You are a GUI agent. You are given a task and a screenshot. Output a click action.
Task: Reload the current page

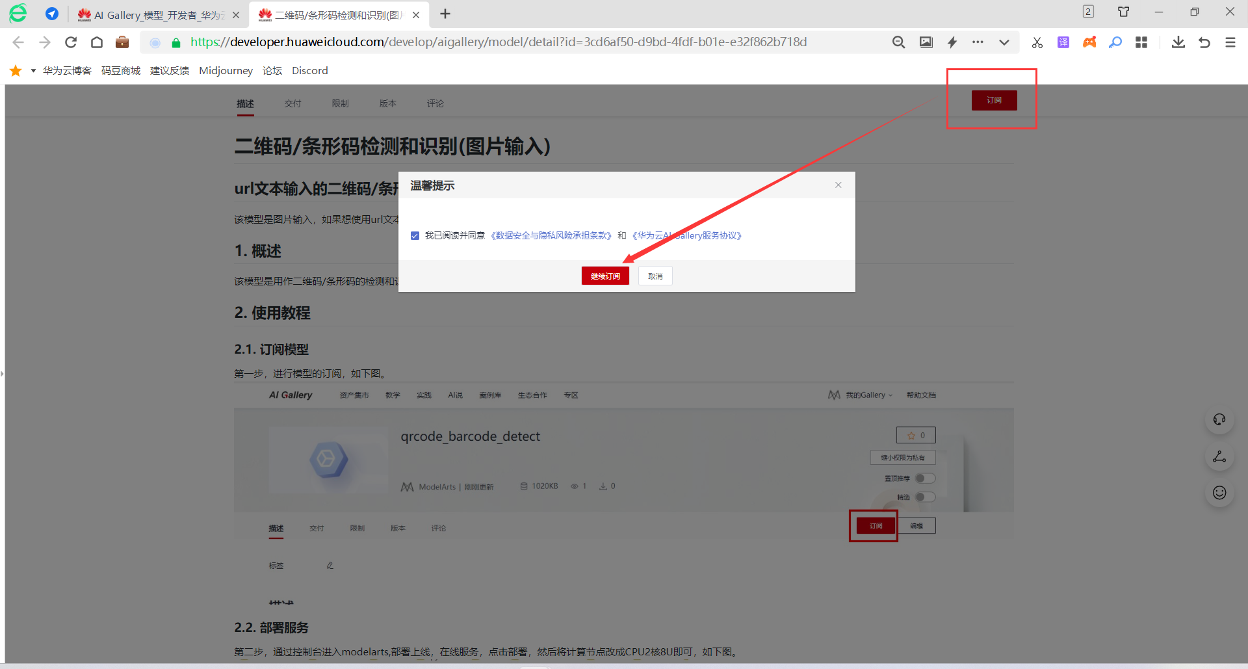71,42
